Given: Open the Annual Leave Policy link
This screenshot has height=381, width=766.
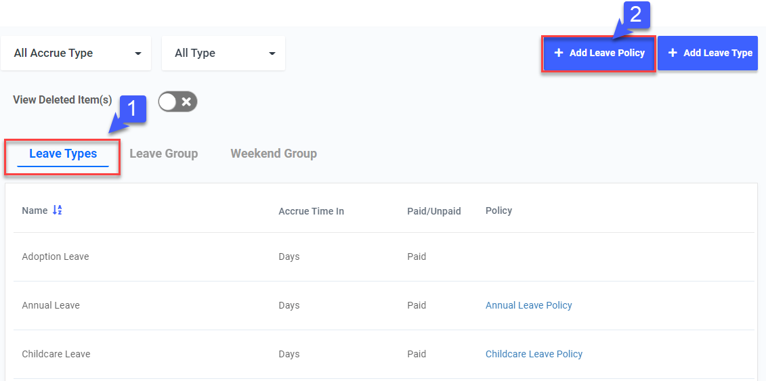Looking at the screenshot, I should pyautogui.click(x=528, y=305).
